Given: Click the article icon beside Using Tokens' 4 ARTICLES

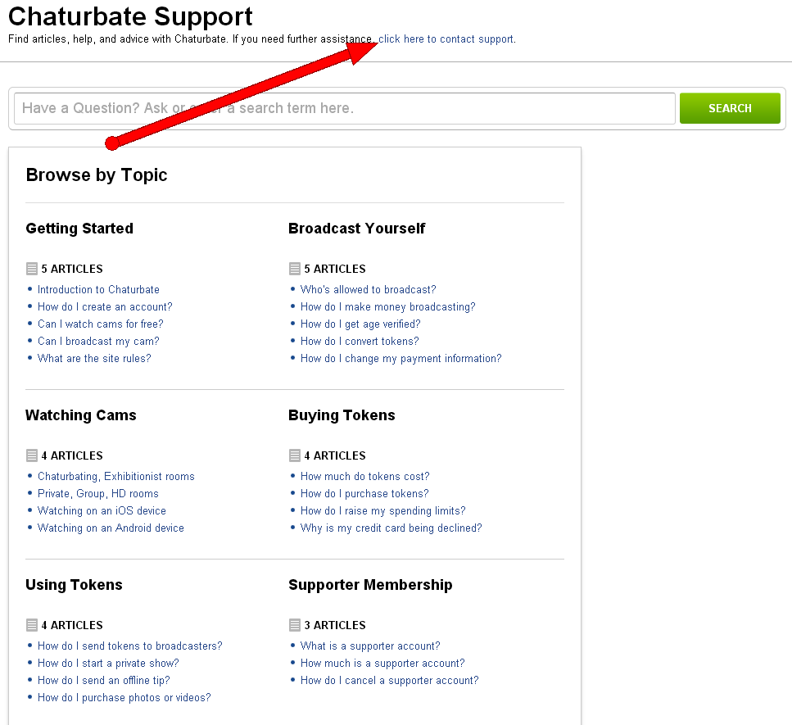Looking at the screenshot, I should click(32, 626).
